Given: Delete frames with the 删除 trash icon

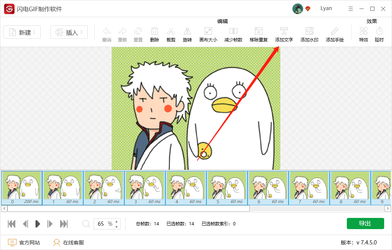Looking at the screenshot, I should coord(155,34).
